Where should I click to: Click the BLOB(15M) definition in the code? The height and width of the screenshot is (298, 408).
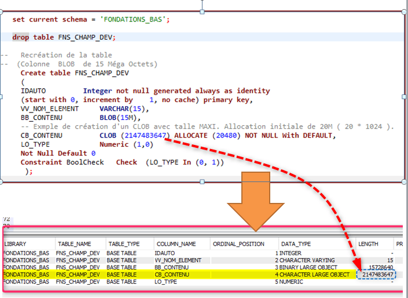[120, 118]
